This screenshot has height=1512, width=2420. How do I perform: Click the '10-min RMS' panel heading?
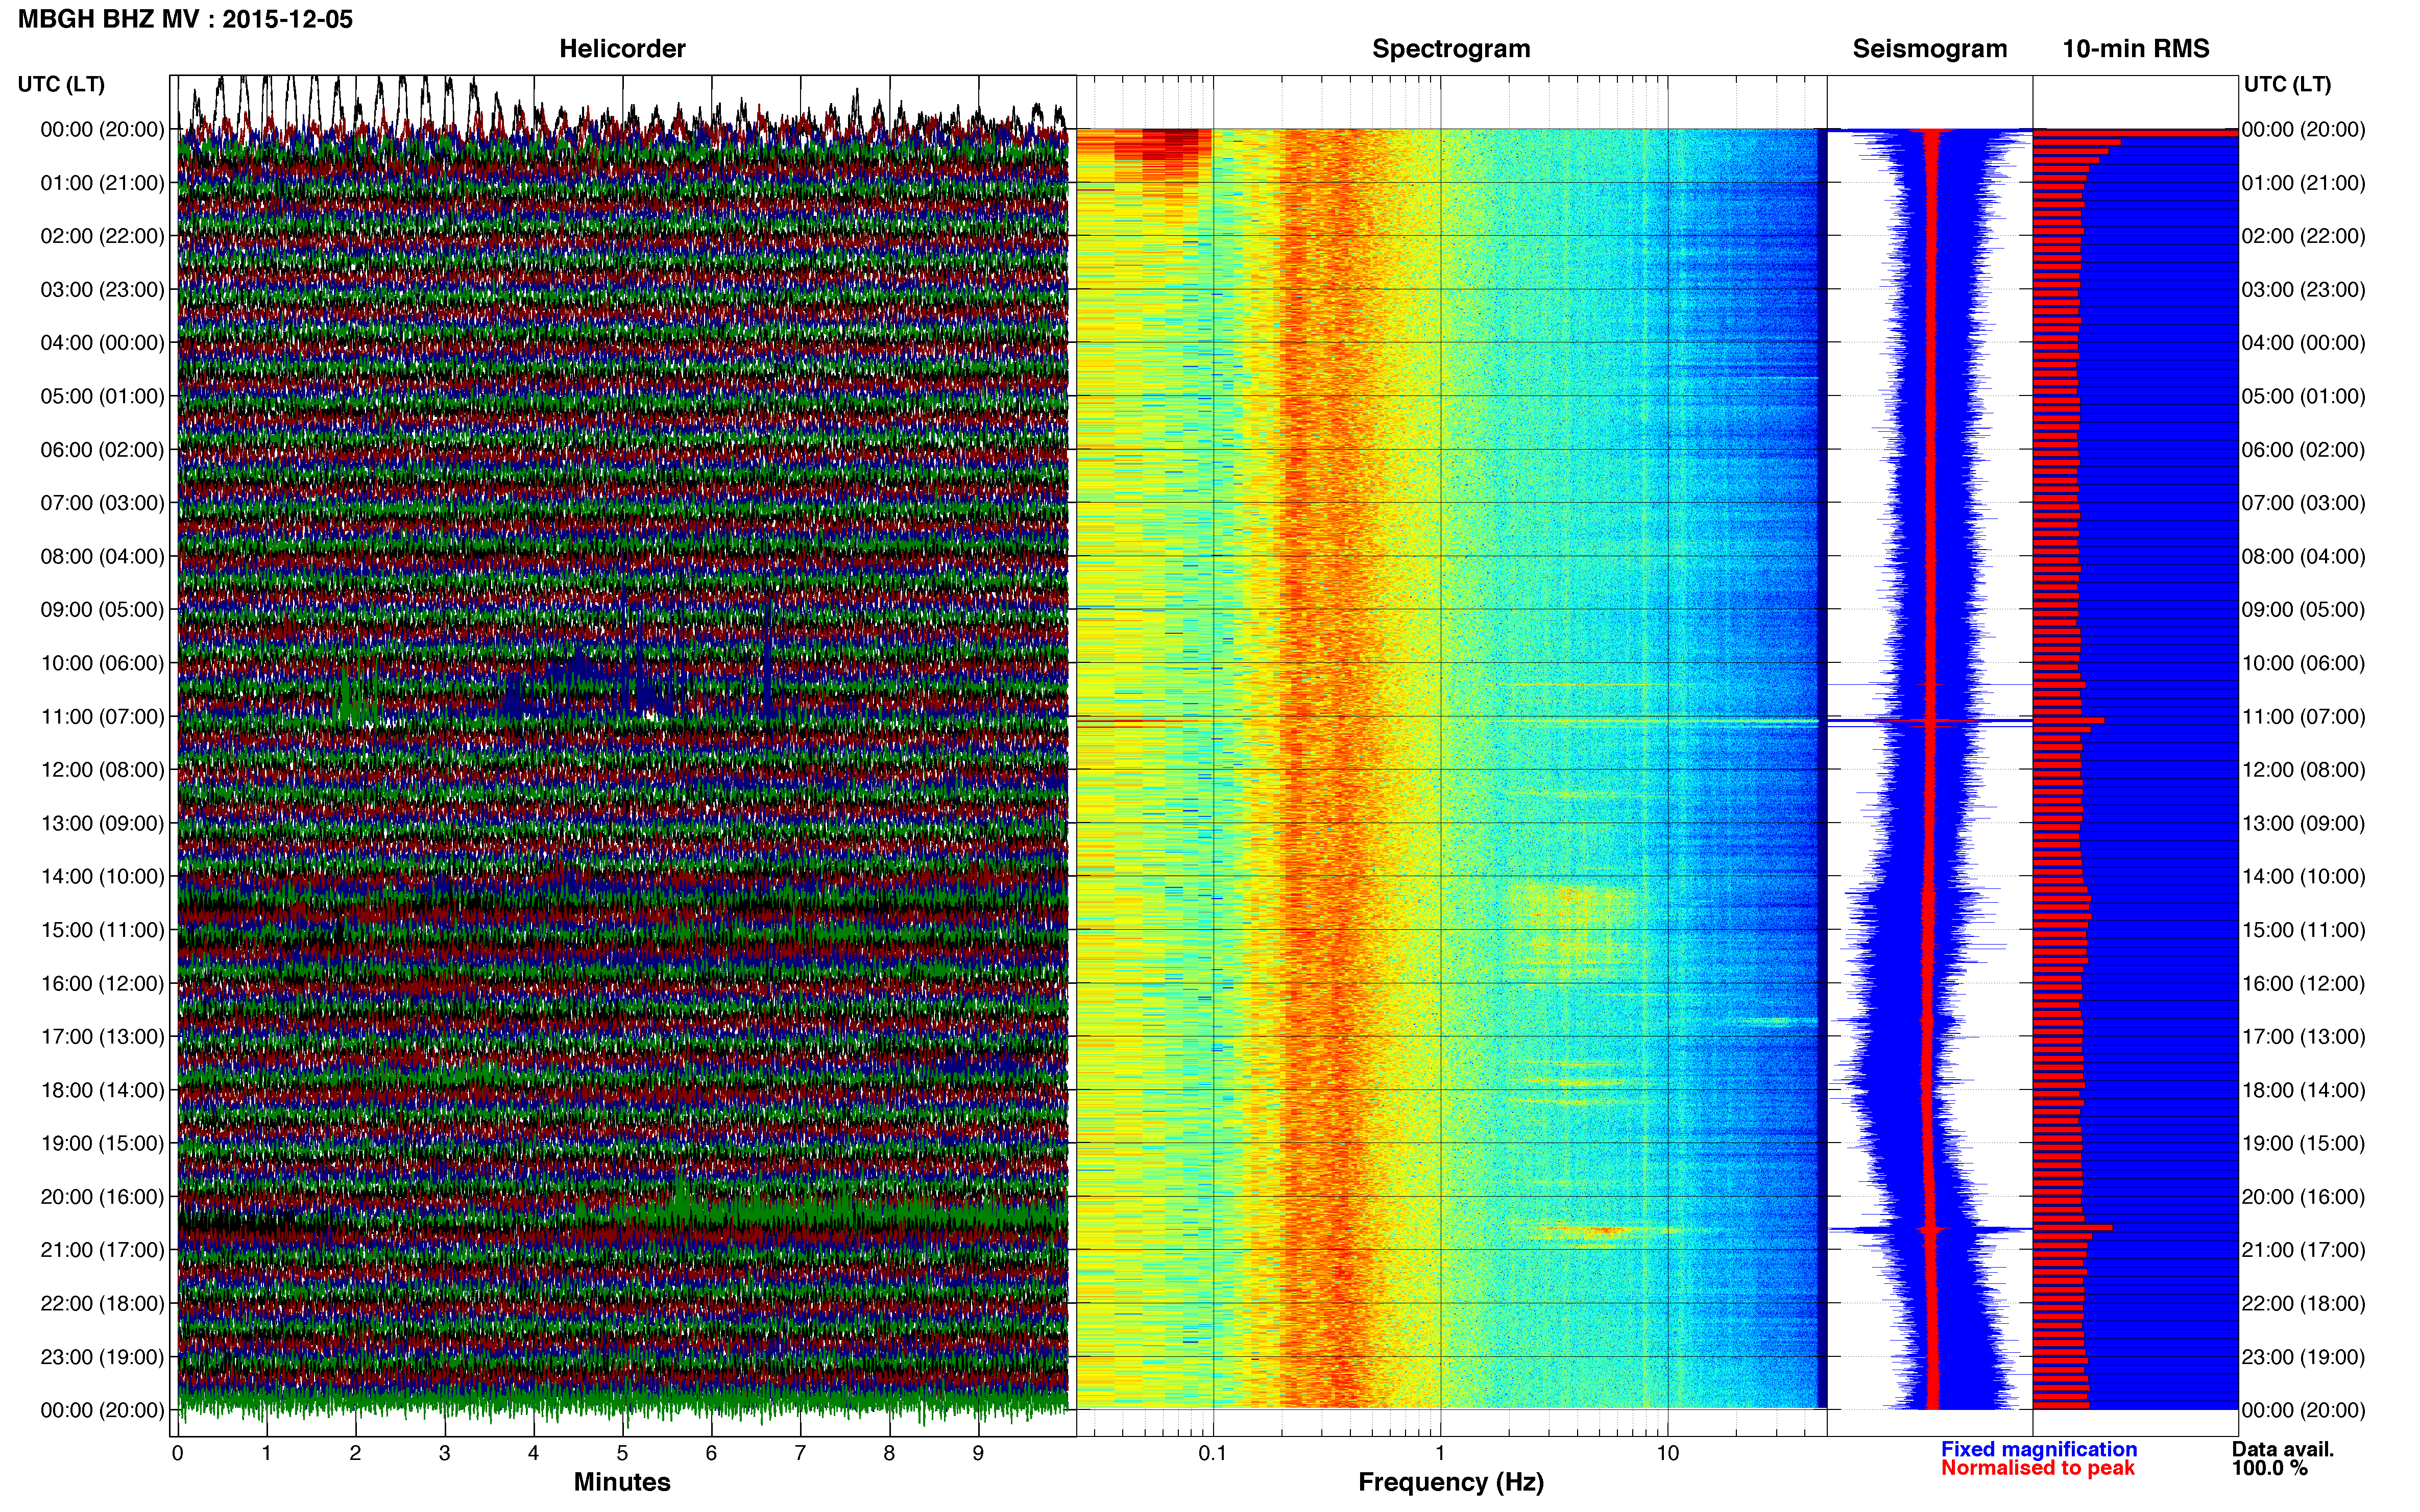(x=2136, y=49)
